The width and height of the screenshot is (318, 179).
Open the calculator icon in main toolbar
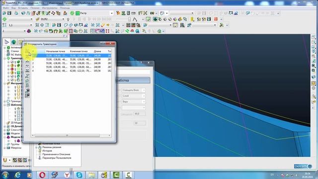tap(128, 13)
